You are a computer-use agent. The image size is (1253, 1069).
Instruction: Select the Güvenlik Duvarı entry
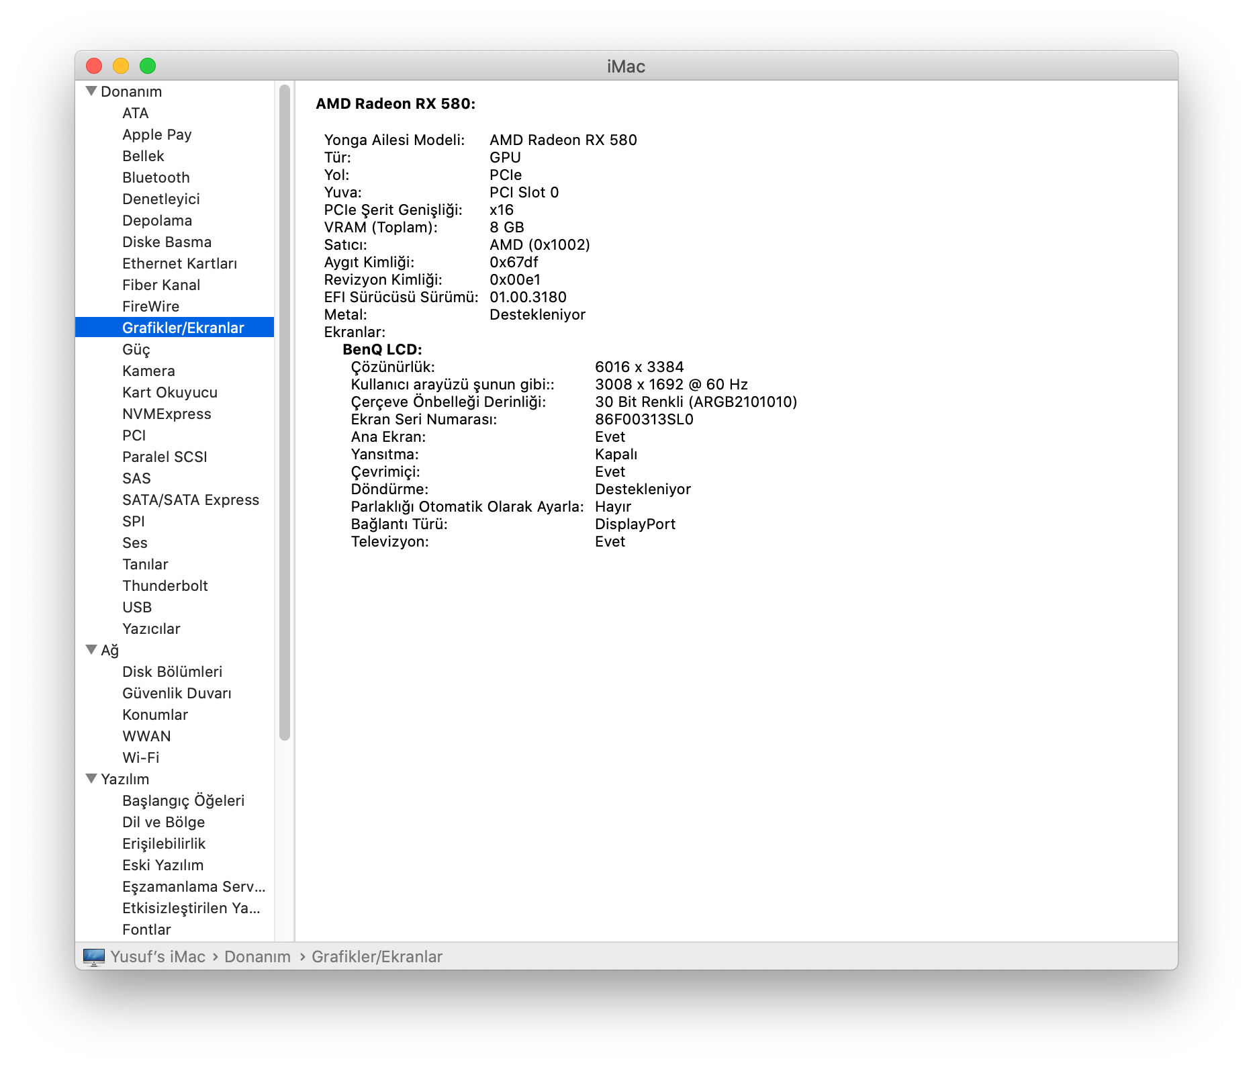177,693
